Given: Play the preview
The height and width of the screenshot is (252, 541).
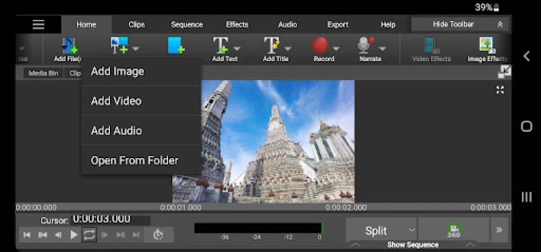Looking at the screenshot, I should click(x=73, y=235).
